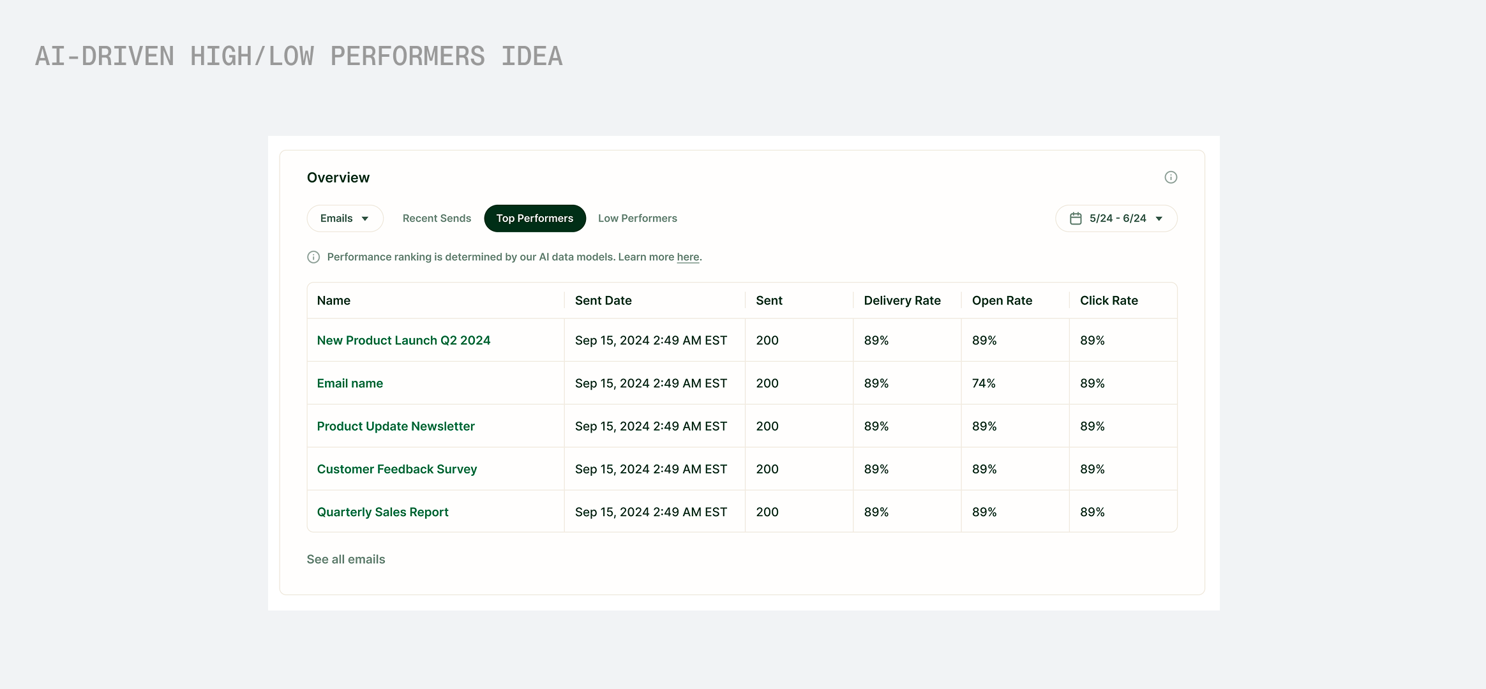Image resolution: width=1486 pixels, height=689 pixels.
Task: Open Quarterly Sales Report email
Action: click(x=382, y=512)
